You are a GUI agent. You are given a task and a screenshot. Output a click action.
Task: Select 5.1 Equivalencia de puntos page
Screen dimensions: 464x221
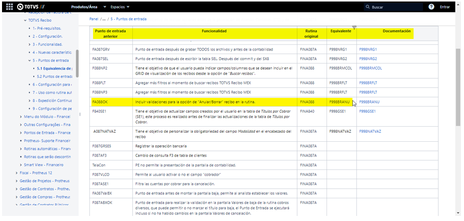click(54, 69)
